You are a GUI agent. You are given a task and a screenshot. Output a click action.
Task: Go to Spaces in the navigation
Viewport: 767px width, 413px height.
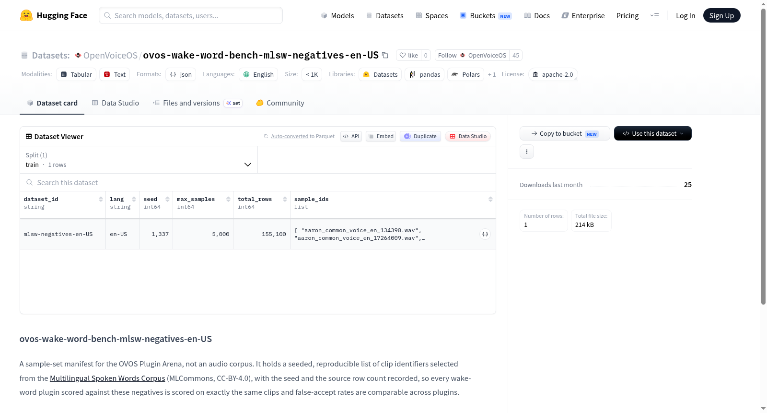pos(431,15)
